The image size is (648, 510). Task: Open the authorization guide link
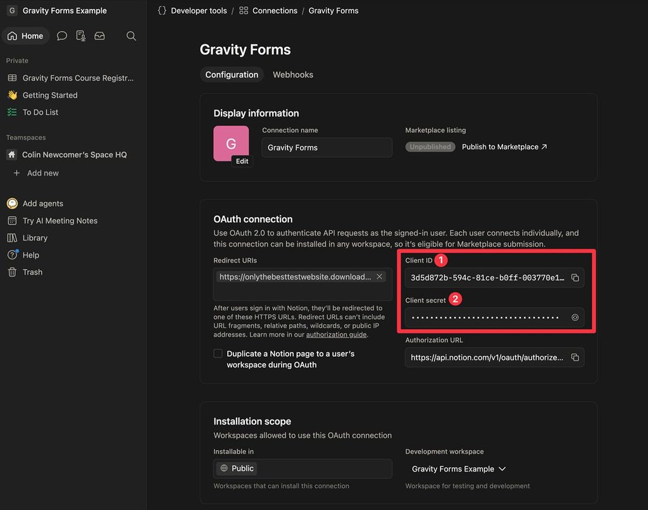click(336, 335)
